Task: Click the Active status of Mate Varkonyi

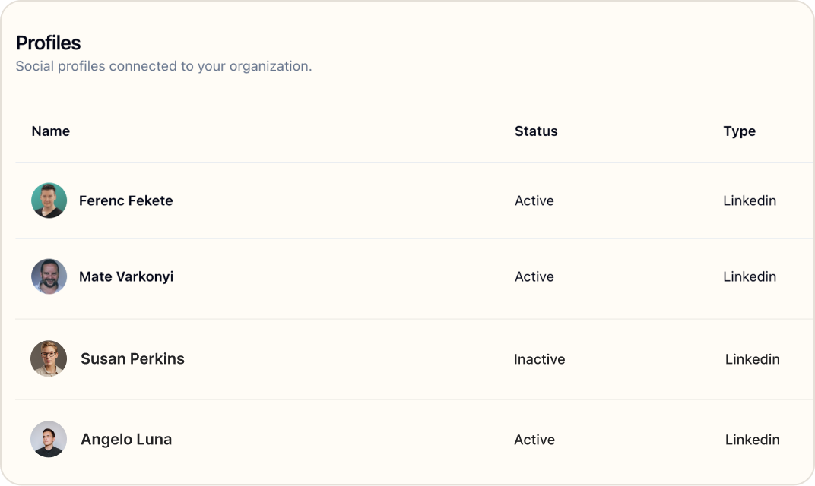Action: pos(534,276)
